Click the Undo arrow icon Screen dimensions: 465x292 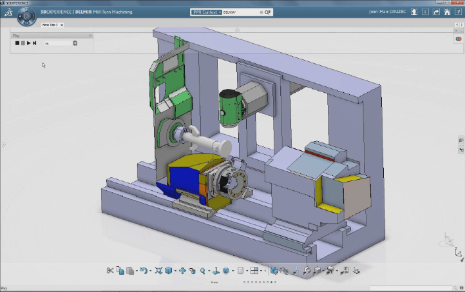[x=143, y=271]
